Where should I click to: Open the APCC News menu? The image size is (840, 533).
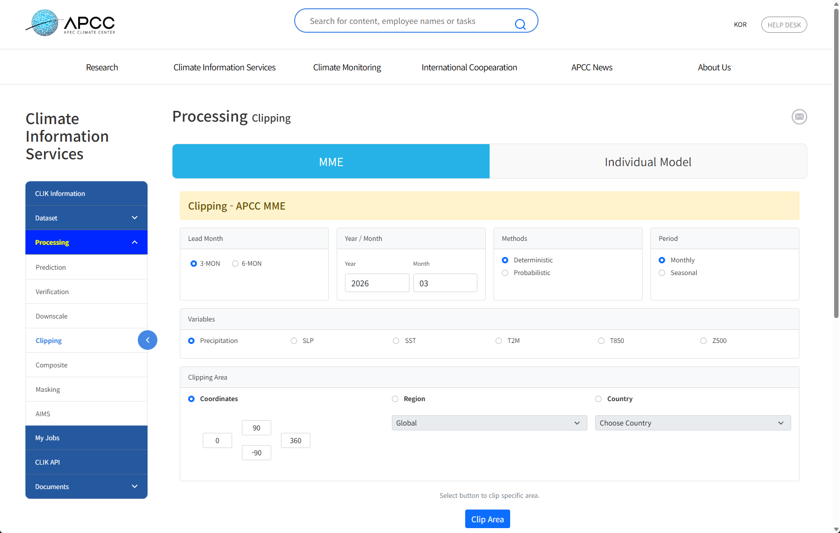pos(592,67)
